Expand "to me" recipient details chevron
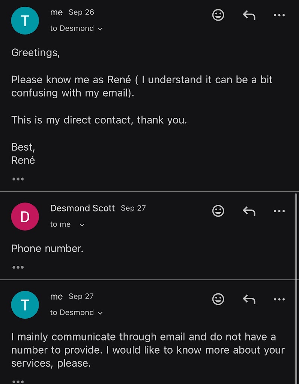The image size is (299, 384). (x=82, y=225)
